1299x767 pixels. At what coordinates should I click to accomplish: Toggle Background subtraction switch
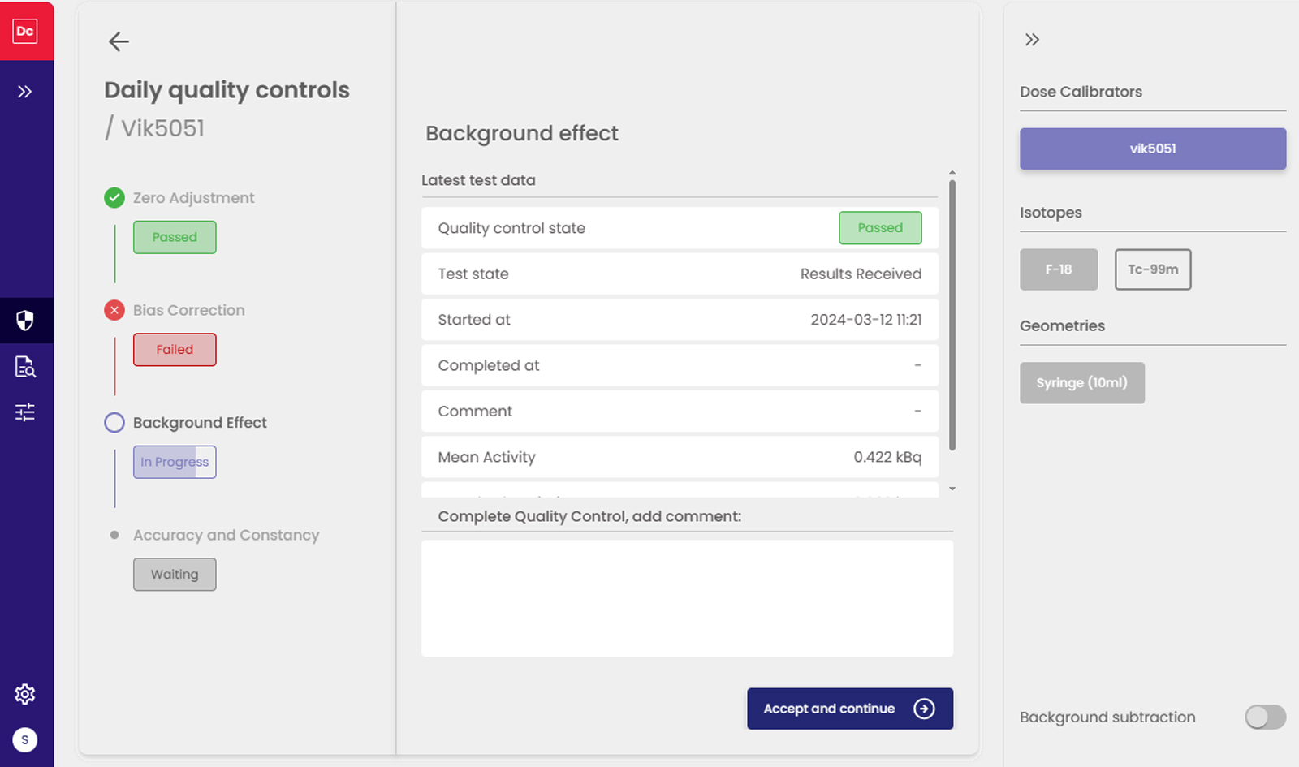(1265, 717)
